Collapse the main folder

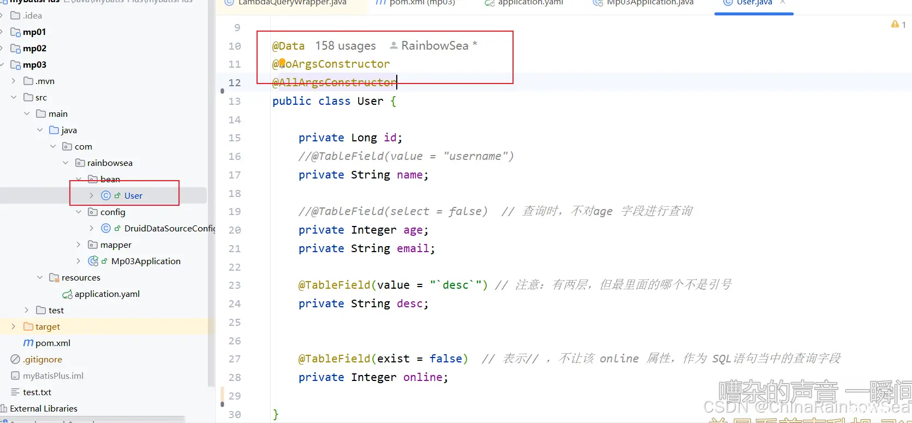tap(27, 114)
